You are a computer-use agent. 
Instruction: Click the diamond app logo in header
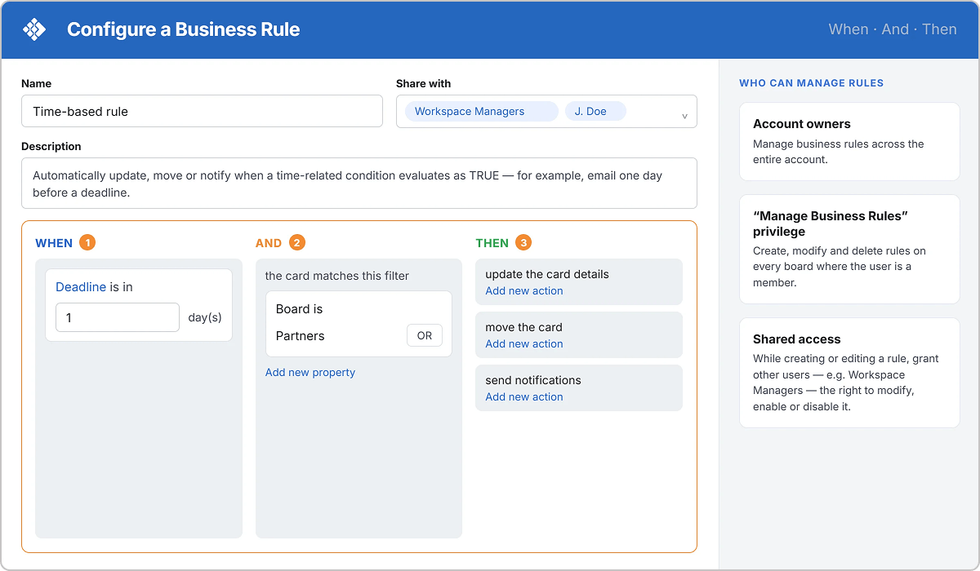point(34,29)
